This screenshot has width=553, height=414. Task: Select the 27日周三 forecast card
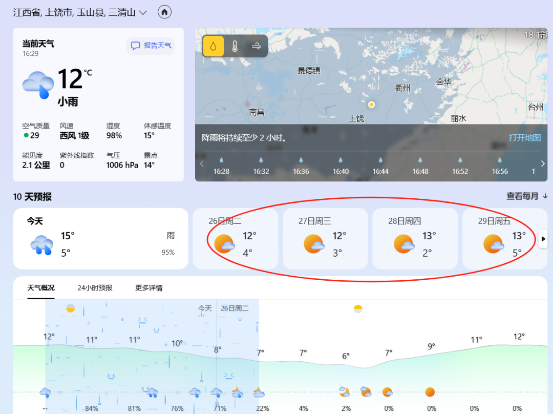click(325, 239)
